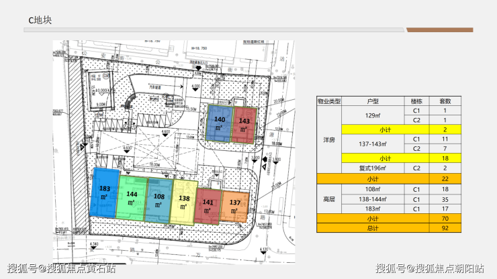Select the blue 183㎡ building block

[x=104, y=193]
